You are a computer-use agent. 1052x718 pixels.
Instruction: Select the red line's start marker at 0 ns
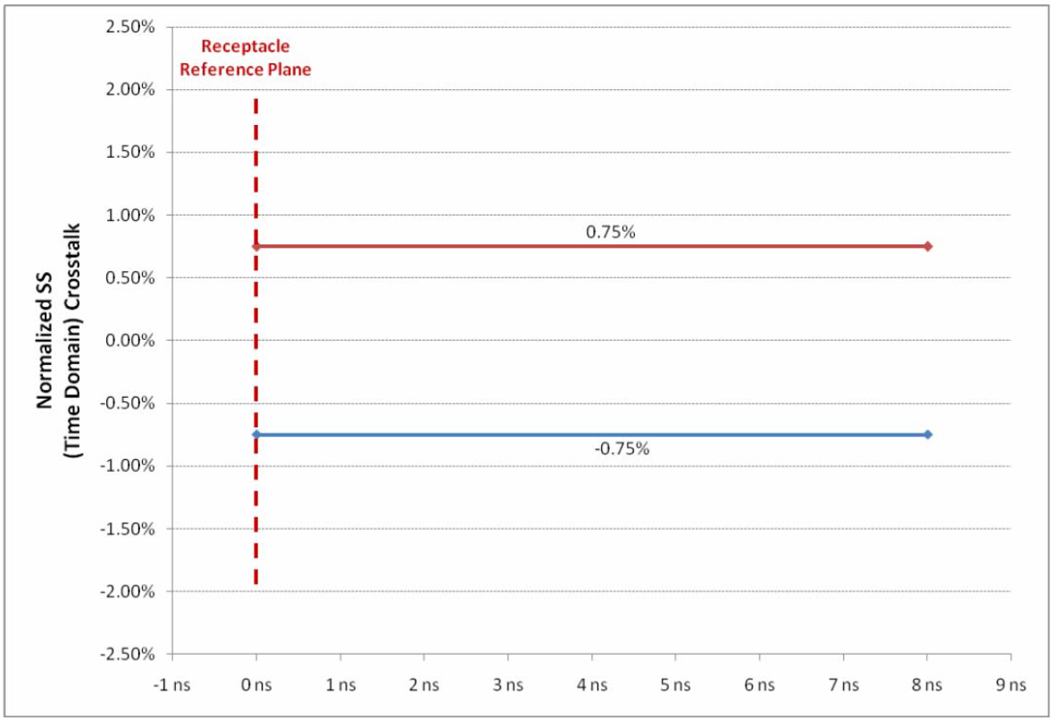256,246
